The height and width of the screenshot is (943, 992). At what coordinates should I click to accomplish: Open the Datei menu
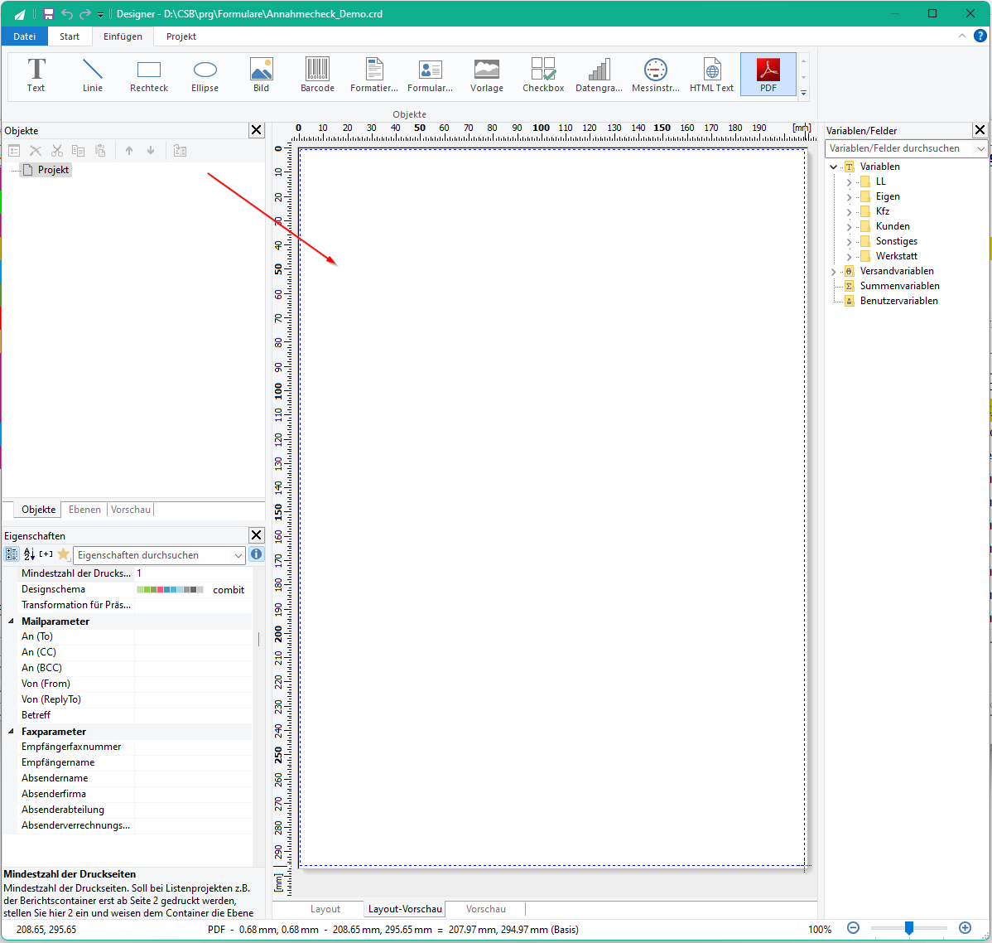25,36
